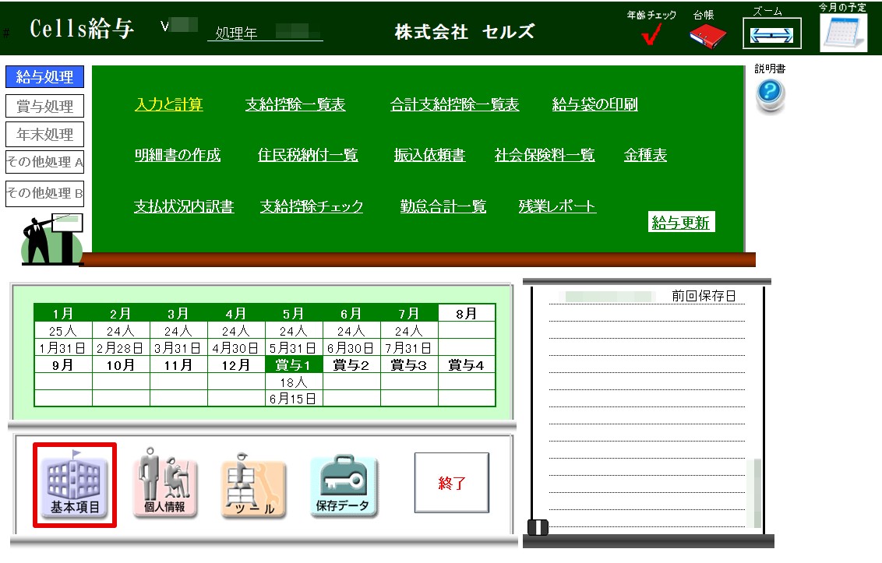
Task: Select the 賞与1 cell in the calendar
Action: click(293, 365)
